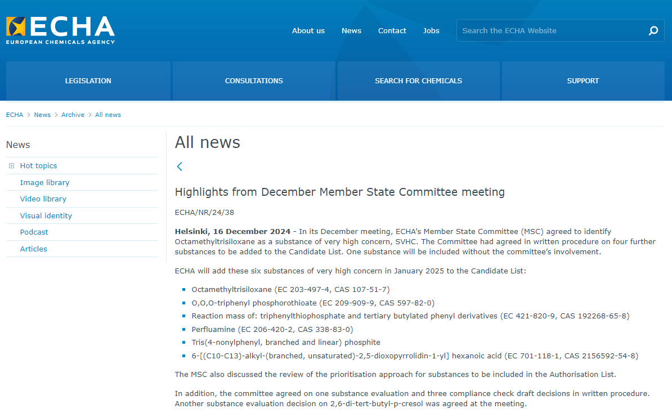
Task: Open the Legislation menu tab
Action: 88,81
